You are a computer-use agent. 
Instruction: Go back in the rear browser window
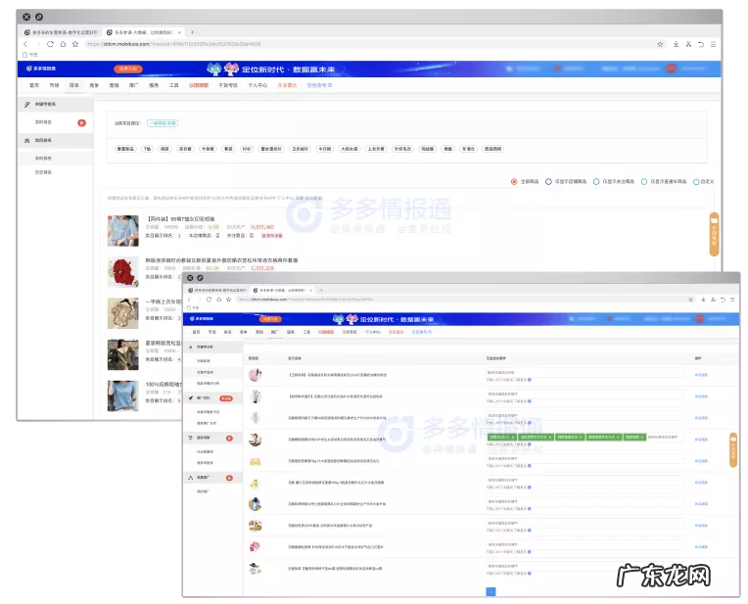click(25, 44)
